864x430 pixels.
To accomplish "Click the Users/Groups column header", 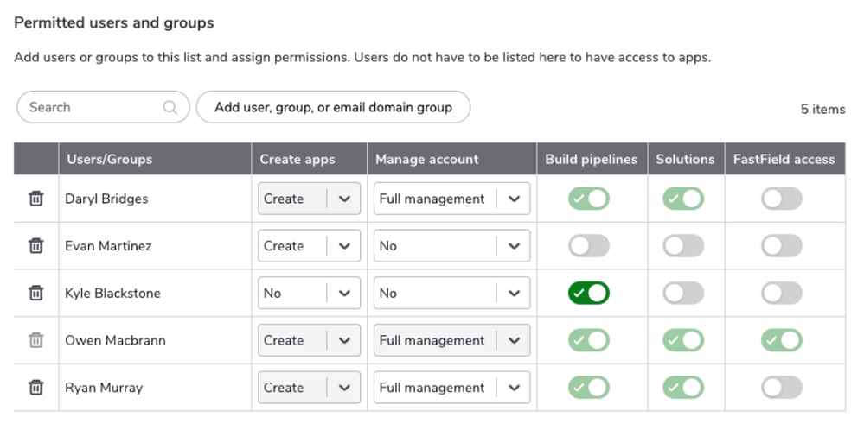I will point(109,159).
